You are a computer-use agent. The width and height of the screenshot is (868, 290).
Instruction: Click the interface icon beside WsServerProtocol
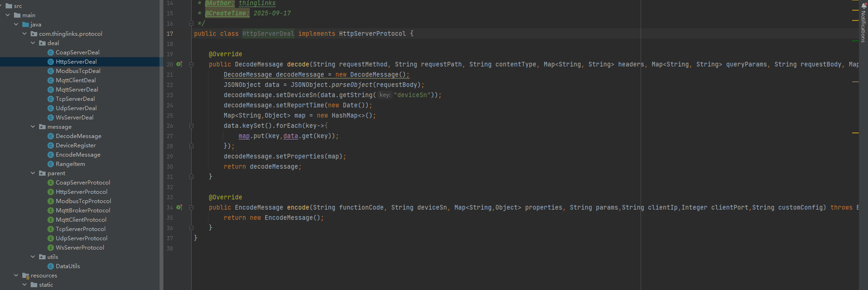[x=51, y=248]
